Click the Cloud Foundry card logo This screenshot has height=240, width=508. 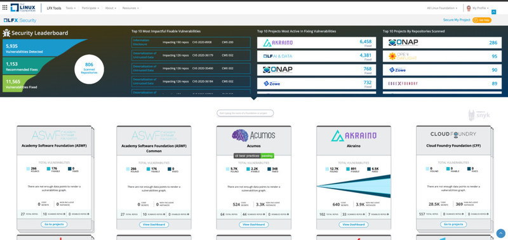coord(453,134)
